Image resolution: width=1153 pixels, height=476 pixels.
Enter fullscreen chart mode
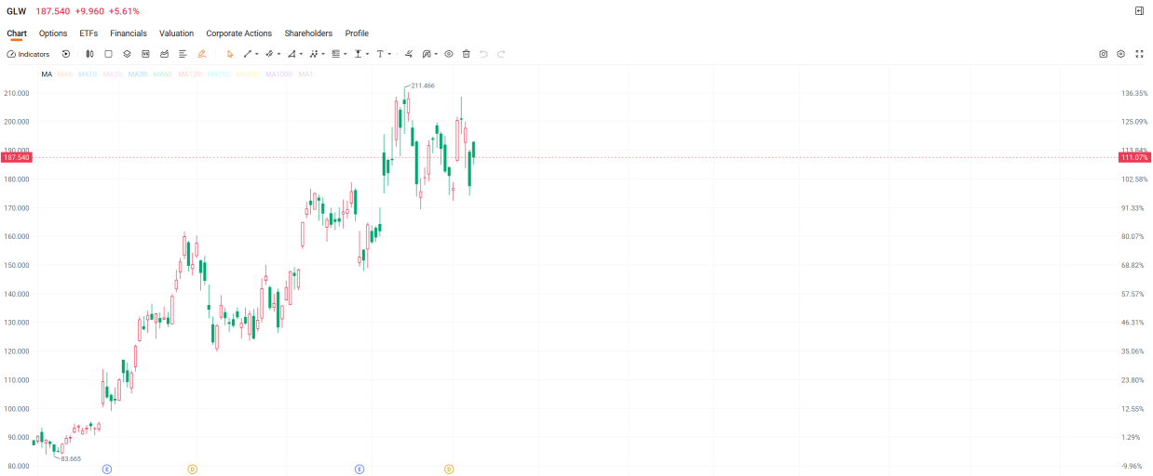[x=1139, y=54]
